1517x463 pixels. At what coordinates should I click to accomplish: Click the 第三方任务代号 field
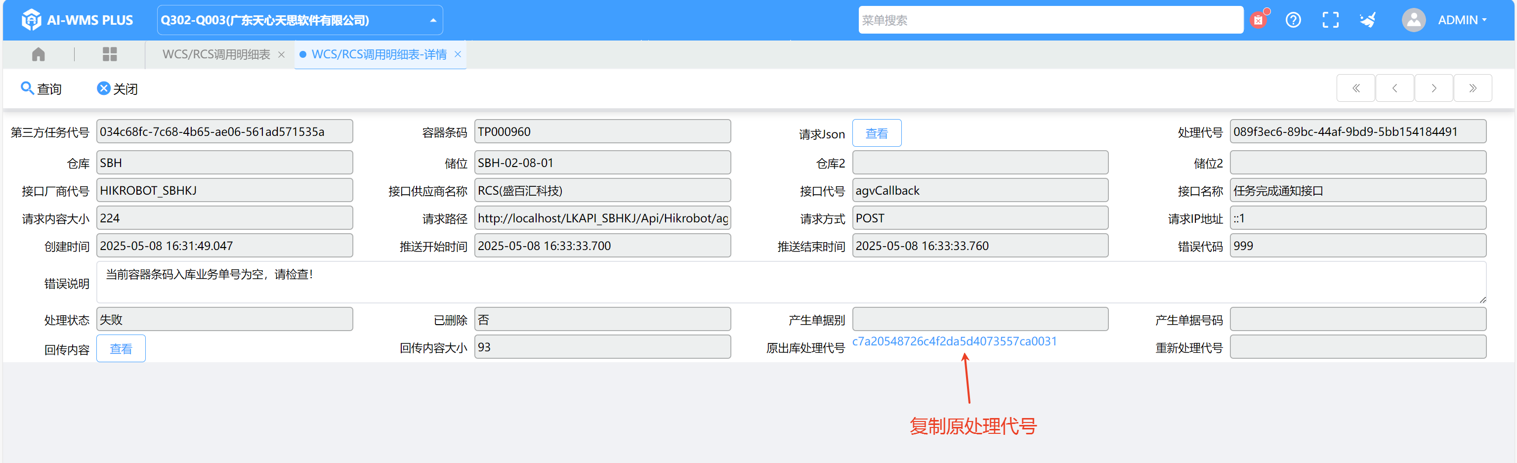225,131
